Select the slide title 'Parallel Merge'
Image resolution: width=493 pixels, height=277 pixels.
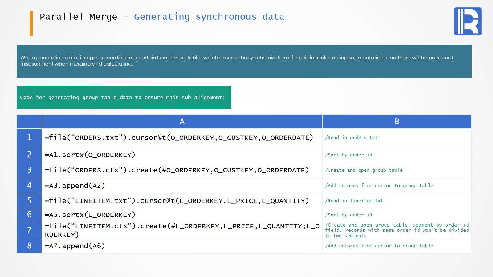[x=78, y=17]
